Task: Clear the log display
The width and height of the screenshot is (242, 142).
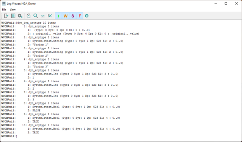Action: click(x=50, y=16)
